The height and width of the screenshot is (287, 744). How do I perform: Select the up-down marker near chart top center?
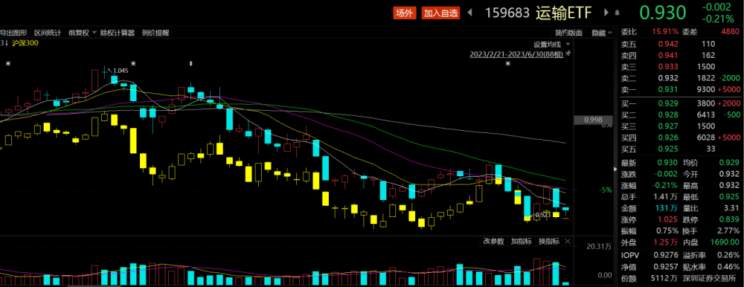[190, 62]
